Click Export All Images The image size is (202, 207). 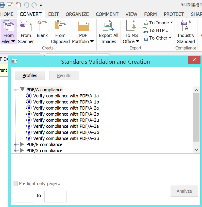click(109, 32)
